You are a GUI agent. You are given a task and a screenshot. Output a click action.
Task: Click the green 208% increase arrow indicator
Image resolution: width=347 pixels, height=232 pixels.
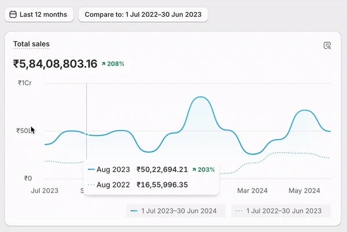pyautogui.click(x=104, y=64)
